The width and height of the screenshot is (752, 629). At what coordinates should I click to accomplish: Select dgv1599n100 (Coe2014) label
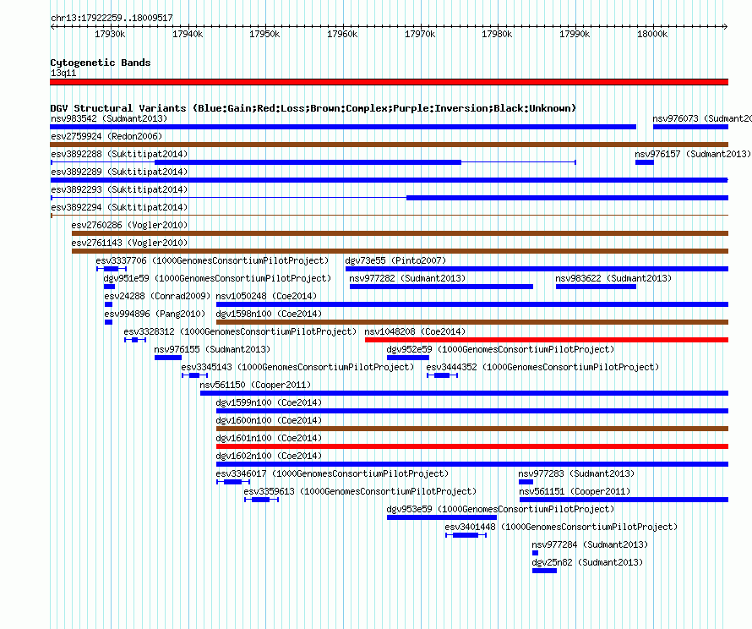pos(269,402)
